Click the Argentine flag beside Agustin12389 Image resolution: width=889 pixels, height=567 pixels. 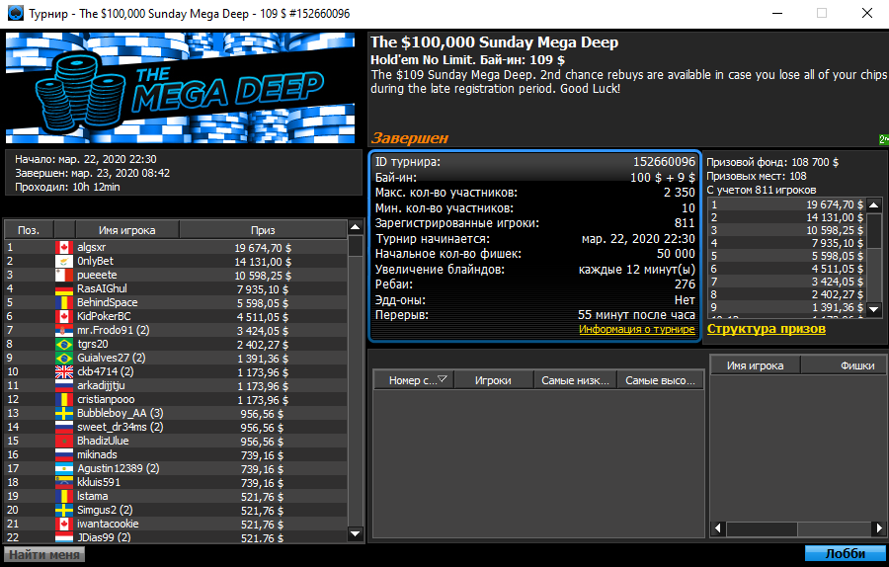[x=64, y=468]
